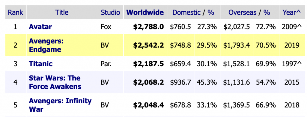
Task: Sort table by Studio column header
Action: (110, 13)
